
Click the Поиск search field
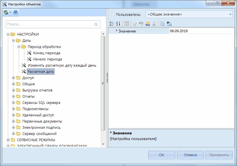pyautogui.click(x=50, y=25)
